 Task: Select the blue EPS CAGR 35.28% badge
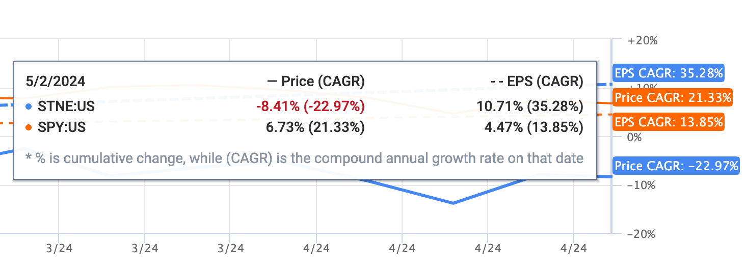(x=668, y=73)
